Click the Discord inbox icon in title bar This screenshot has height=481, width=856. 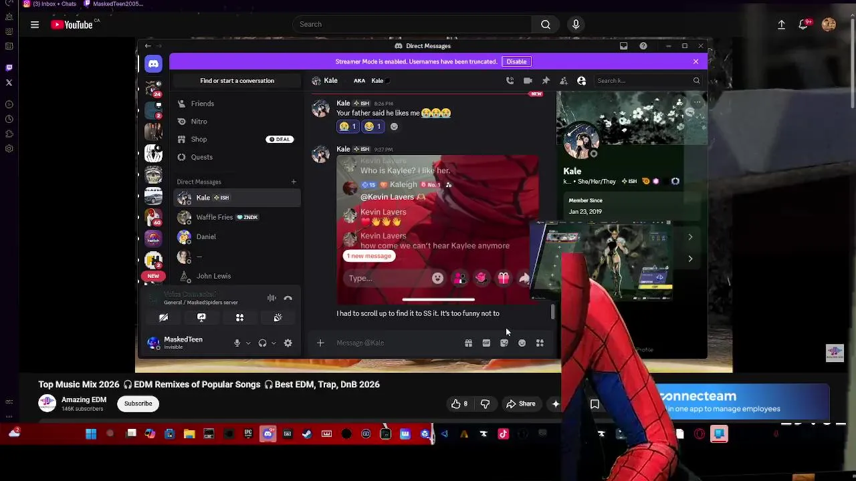(x=623, y=46)
